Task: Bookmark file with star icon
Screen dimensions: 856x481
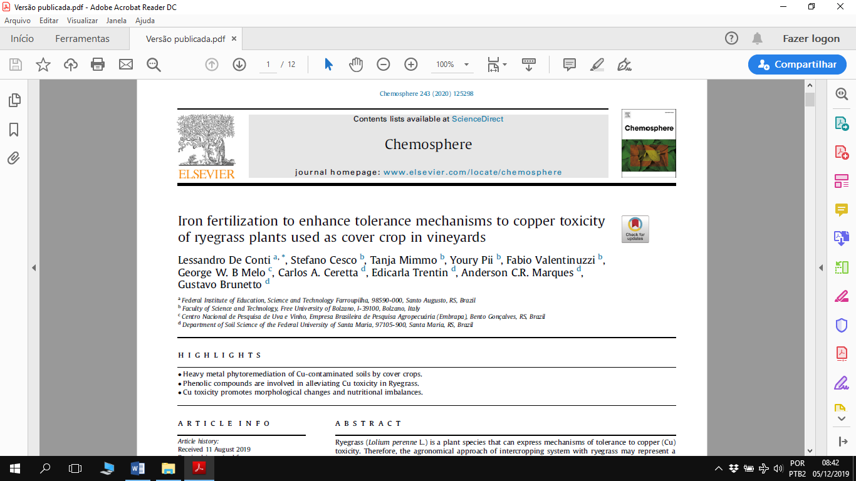Action: pos(43,65)
